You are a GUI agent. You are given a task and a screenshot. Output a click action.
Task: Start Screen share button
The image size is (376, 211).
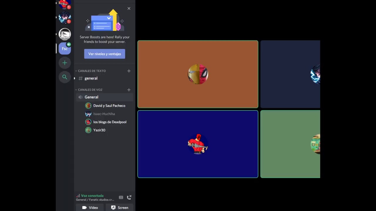120,207
